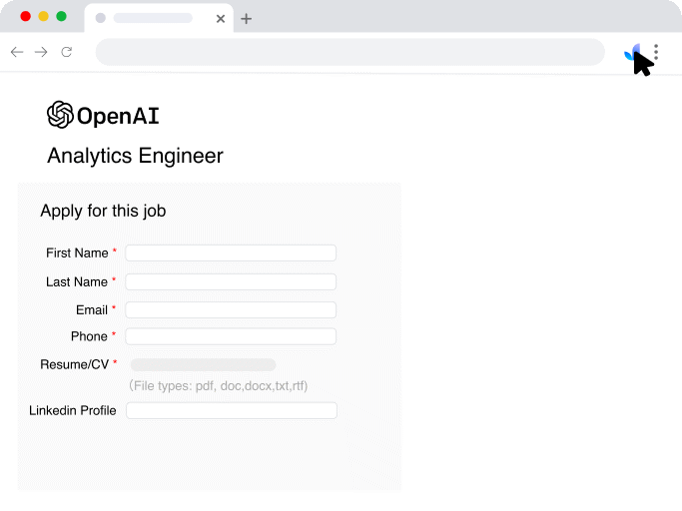Click the Apply for this job heading
This screenshot has width=682, height=511.
point(103,211)
